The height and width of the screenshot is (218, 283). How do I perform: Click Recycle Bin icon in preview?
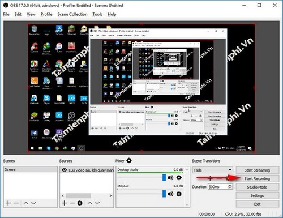click(35, 30)
